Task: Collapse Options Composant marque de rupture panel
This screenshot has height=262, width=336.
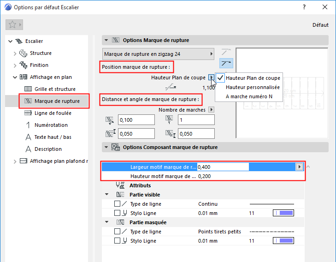Action: 106,147
